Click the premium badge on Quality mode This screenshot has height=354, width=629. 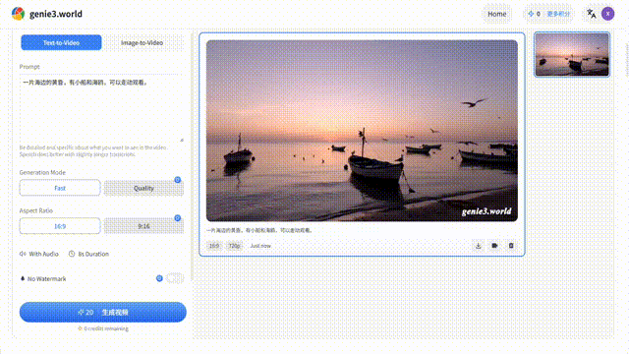tap(177, 180)
